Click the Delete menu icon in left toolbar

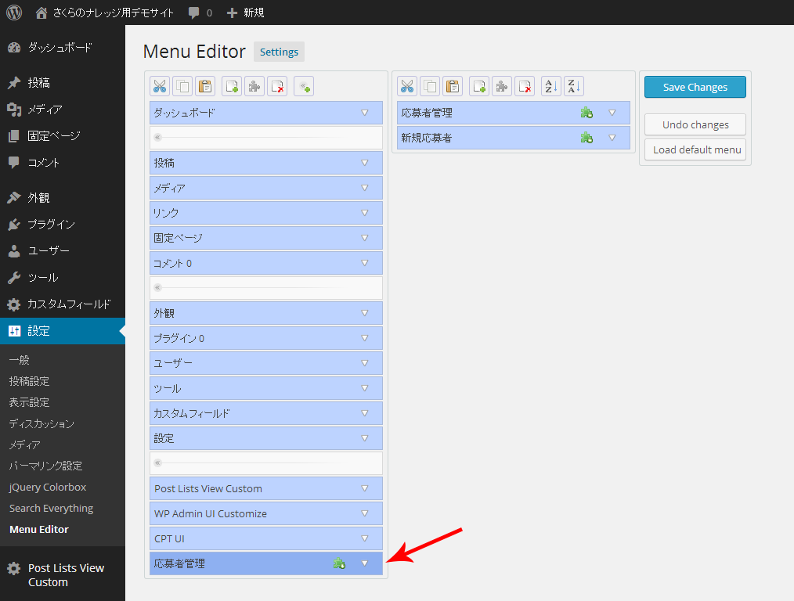coord(277,87)
